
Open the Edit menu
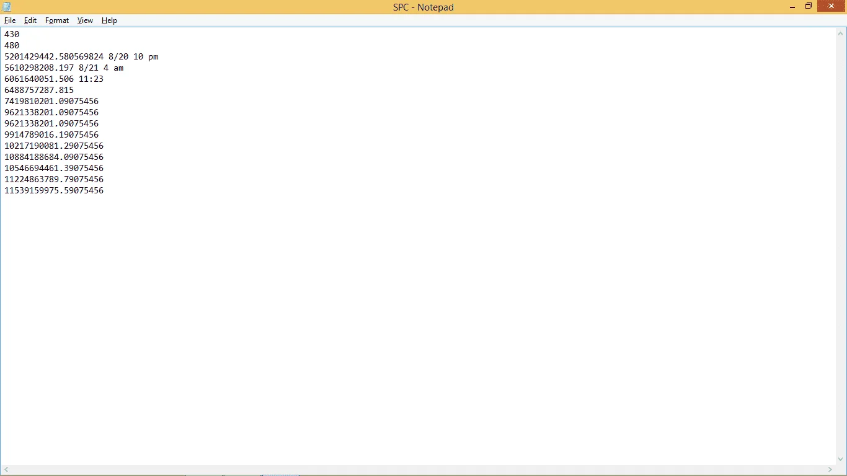(30, 20)
